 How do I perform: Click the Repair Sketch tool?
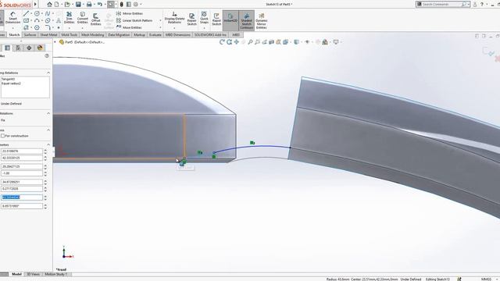click(191, 19)
